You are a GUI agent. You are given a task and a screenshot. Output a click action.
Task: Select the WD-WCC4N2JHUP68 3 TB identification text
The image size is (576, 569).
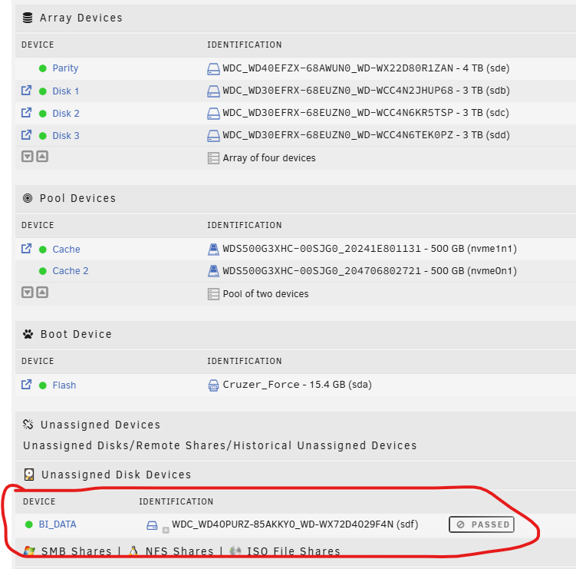point(367,91)
